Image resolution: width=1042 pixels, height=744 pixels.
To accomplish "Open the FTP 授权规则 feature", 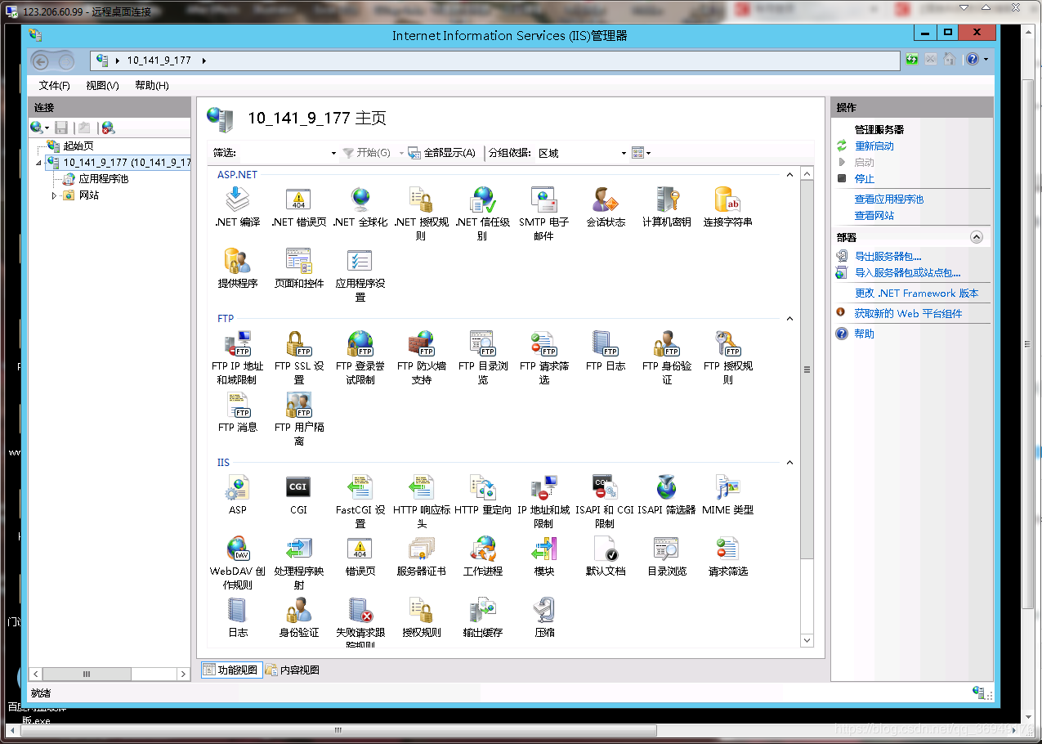I will pyautogui.click(x=727, y=357).
